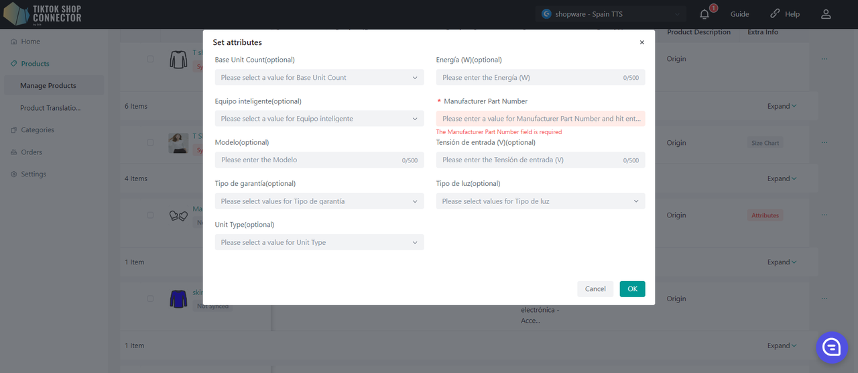Image resolution: width=858 pixels, height=373 pixels.
Task: Open the Base Unit Count dropdown
Action: click(x=319, y=78)
